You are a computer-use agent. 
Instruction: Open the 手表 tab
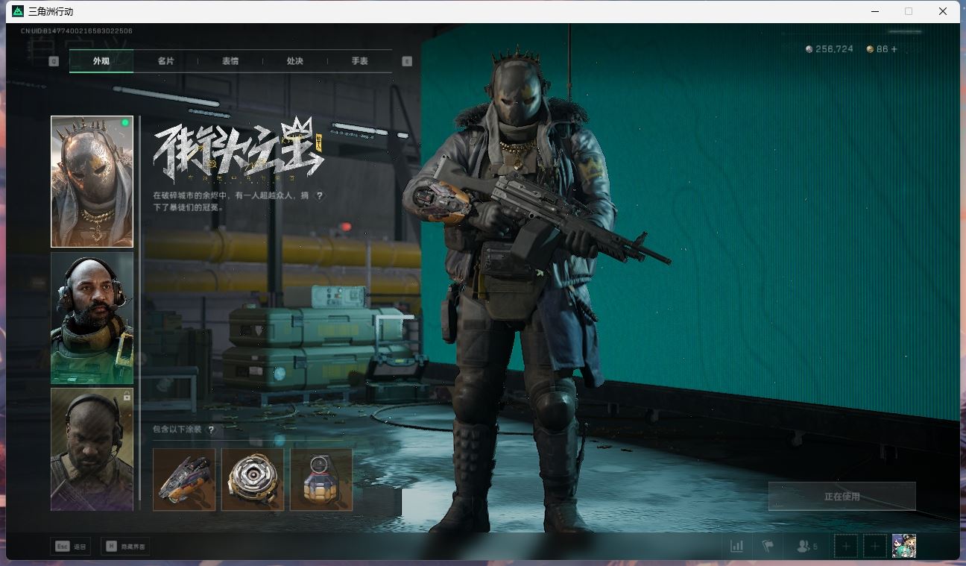360,61
